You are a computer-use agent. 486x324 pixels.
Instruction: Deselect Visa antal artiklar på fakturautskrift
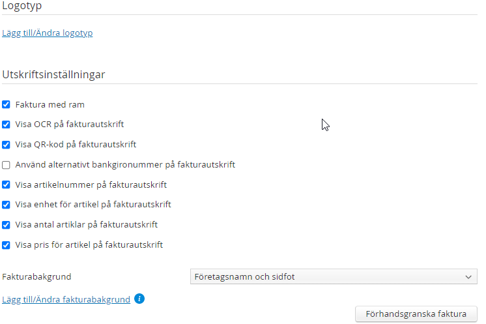pyautogui.click(x=7, y=225)
